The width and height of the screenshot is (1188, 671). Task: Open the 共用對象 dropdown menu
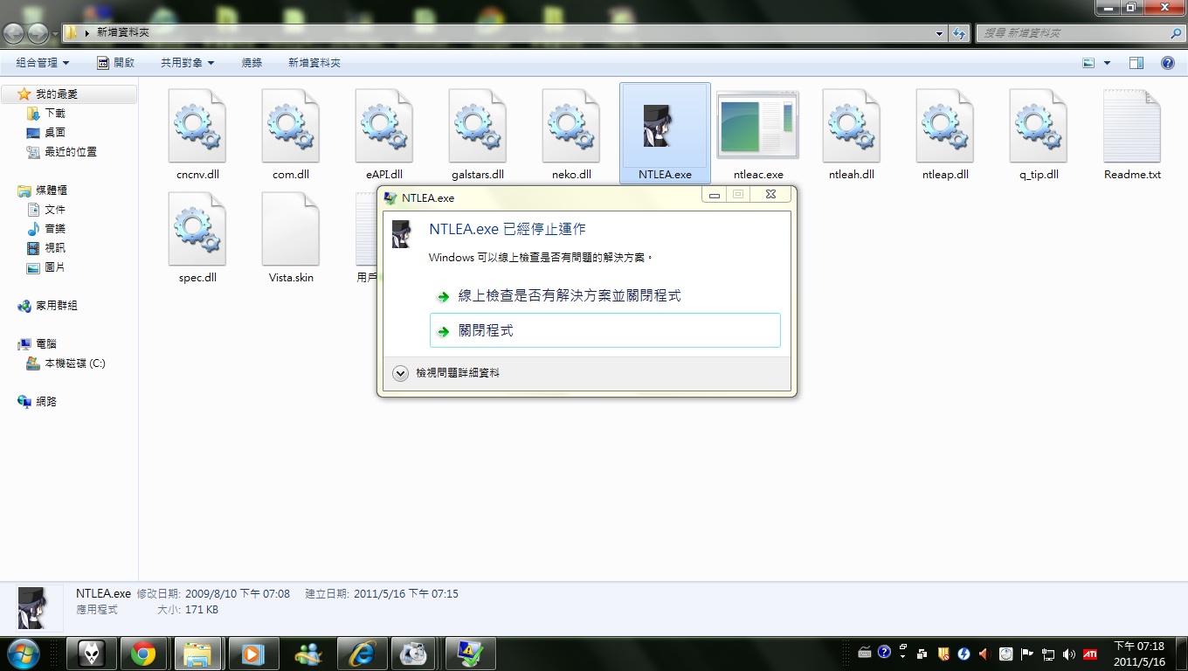tap(187, 63)
